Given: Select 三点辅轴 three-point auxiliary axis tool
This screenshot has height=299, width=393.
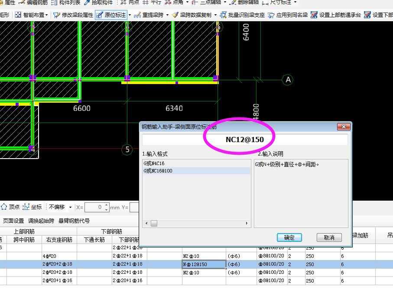Looking at the screenshot, I should coord(206,2).
